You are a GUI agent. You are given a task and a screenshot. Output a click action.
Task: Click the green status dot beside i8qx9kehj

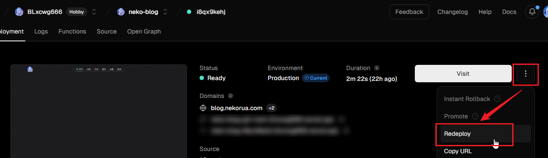189,12
